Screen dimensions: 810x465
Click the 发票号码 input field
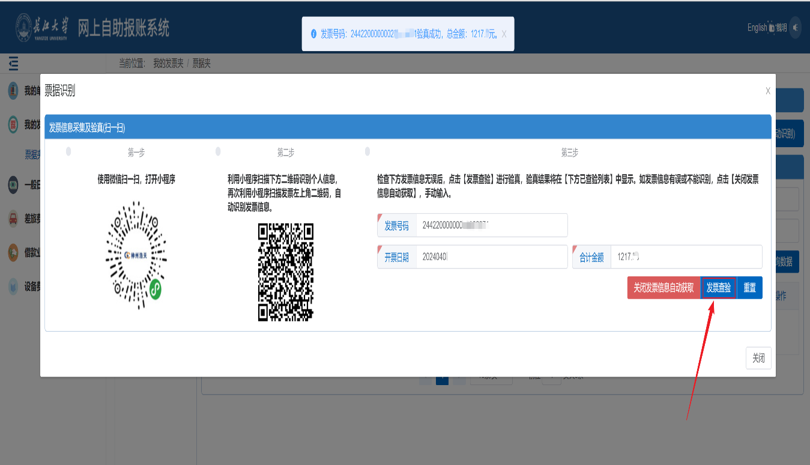pos(491,225)
